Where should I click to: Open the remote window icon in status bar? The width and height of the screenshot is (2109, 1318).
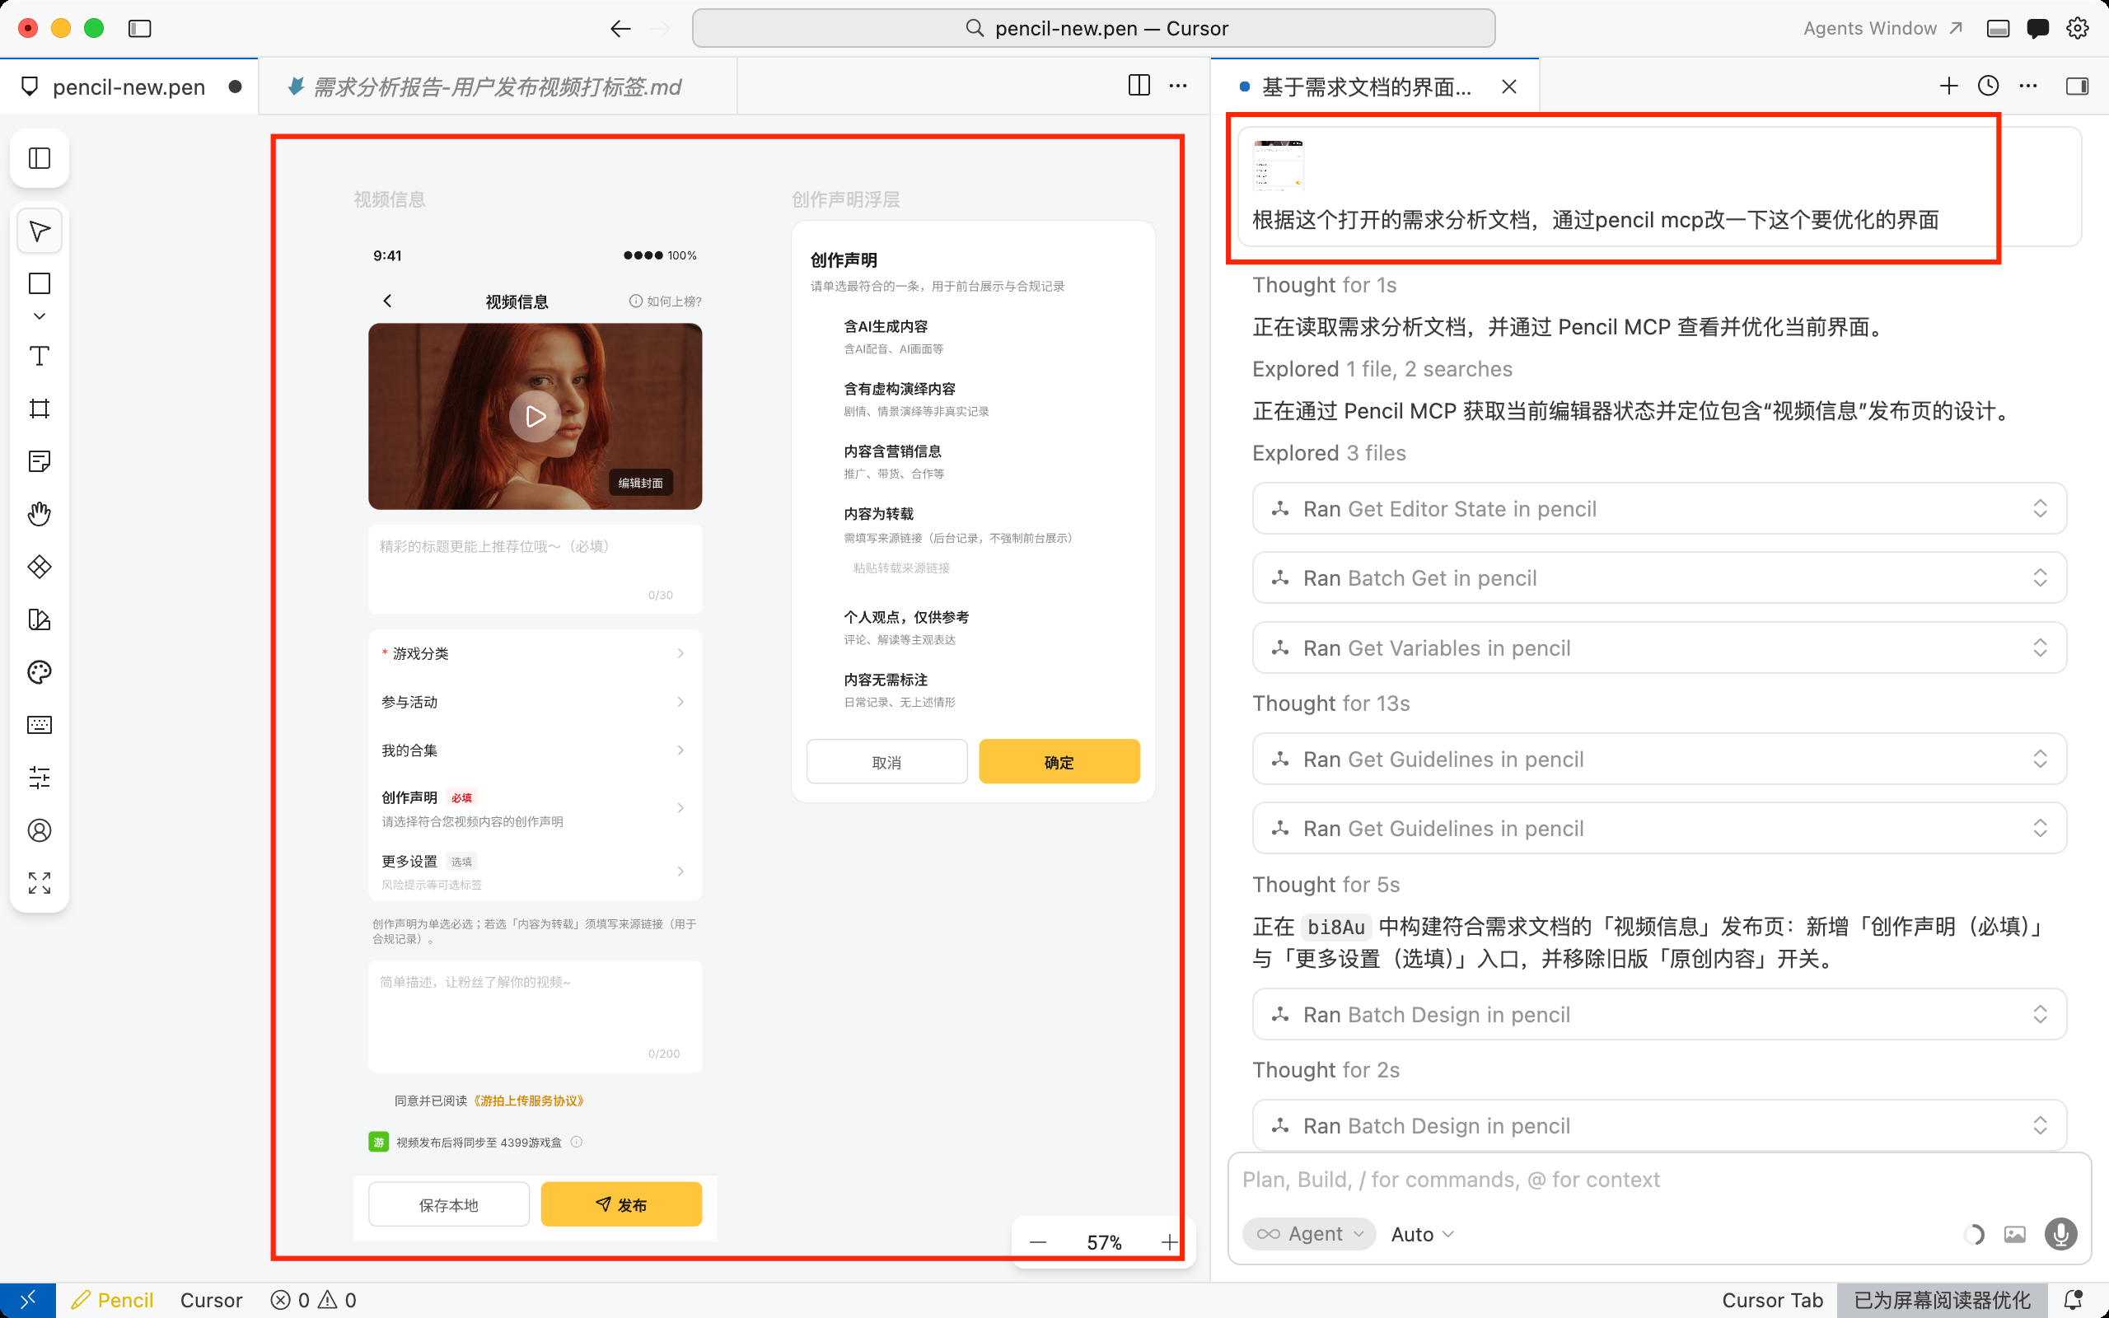click(28, 1300)
